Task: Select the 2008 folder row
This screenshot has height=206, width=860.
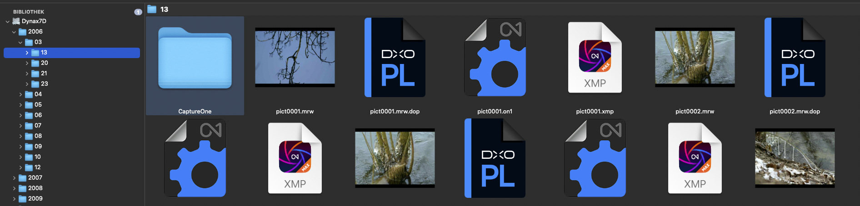Action: tap(72, 188)
